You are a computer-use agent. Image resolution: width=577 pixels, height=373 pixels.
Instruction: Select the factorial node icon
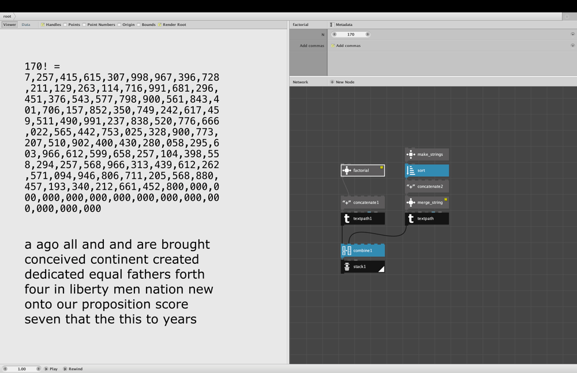click(x=347, y=170)
